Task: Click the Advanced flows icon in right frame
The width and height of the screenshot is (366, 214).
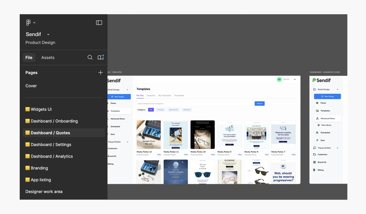Action: pyautogui.click(x=317, y=119)
